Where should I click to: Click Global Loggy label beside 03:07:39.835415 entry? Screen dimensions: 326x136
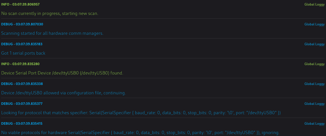pos(314,124)
